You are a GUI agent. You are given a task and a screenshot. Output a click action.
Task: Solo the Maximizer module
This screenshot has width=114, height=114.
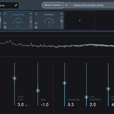[x=36, y=27]
